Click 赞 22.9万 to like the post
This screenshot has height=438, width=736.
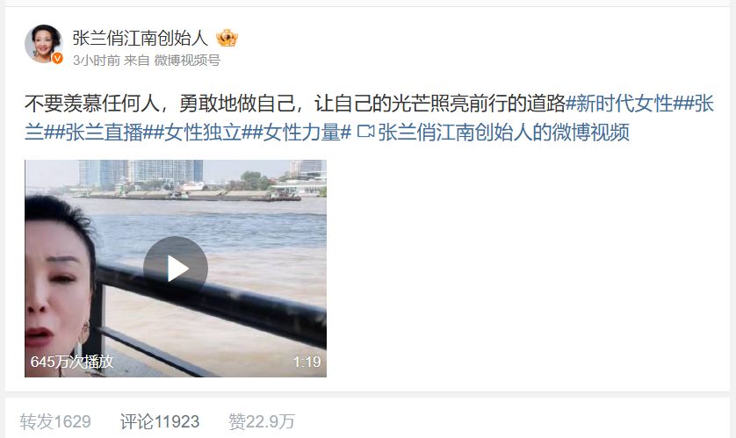(x=262, y=421)
